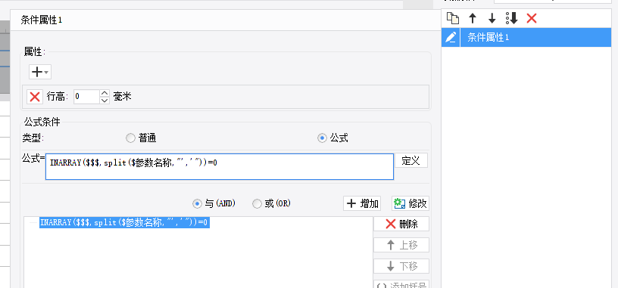Decrease 行高 value with down stepper

pyautogui.click(x=105, y=101)
